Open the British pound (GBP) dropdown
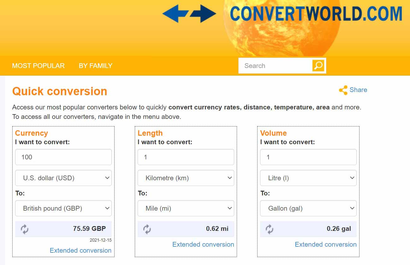This screenshot has height=265, width=410. pos(63,208)
